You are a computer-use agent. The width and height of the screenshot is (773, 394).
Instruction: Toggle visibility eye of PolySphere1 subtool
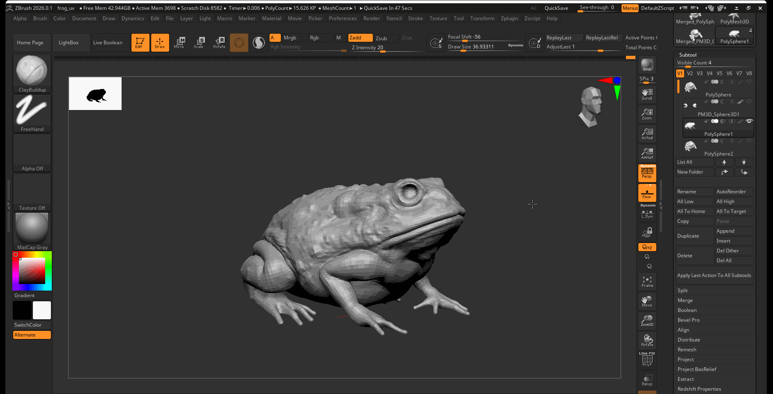[x=749, y=121]
